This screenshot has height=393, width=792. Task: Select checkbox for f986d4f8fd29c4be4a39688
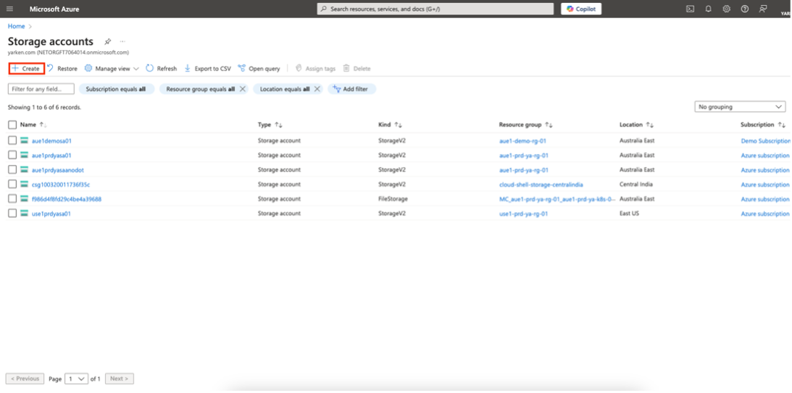pyautogui.click(x=12, y=199)
